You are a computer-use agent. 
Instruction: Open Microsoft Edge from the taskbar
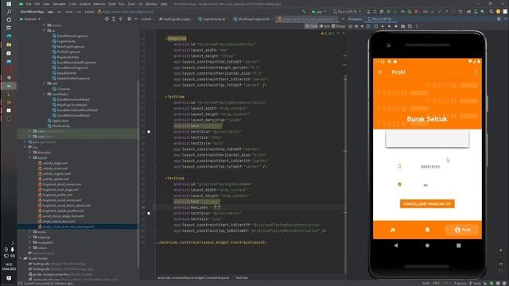[x=9, y=37]
